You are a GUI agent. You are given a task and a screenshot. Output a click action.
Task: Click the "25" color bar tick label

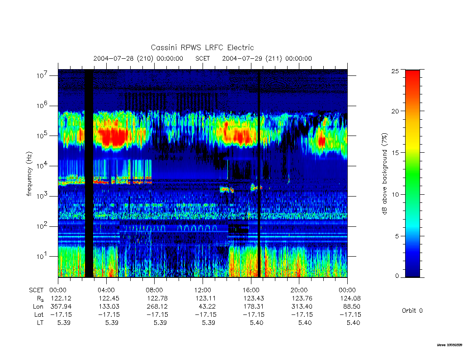[395, 71]
